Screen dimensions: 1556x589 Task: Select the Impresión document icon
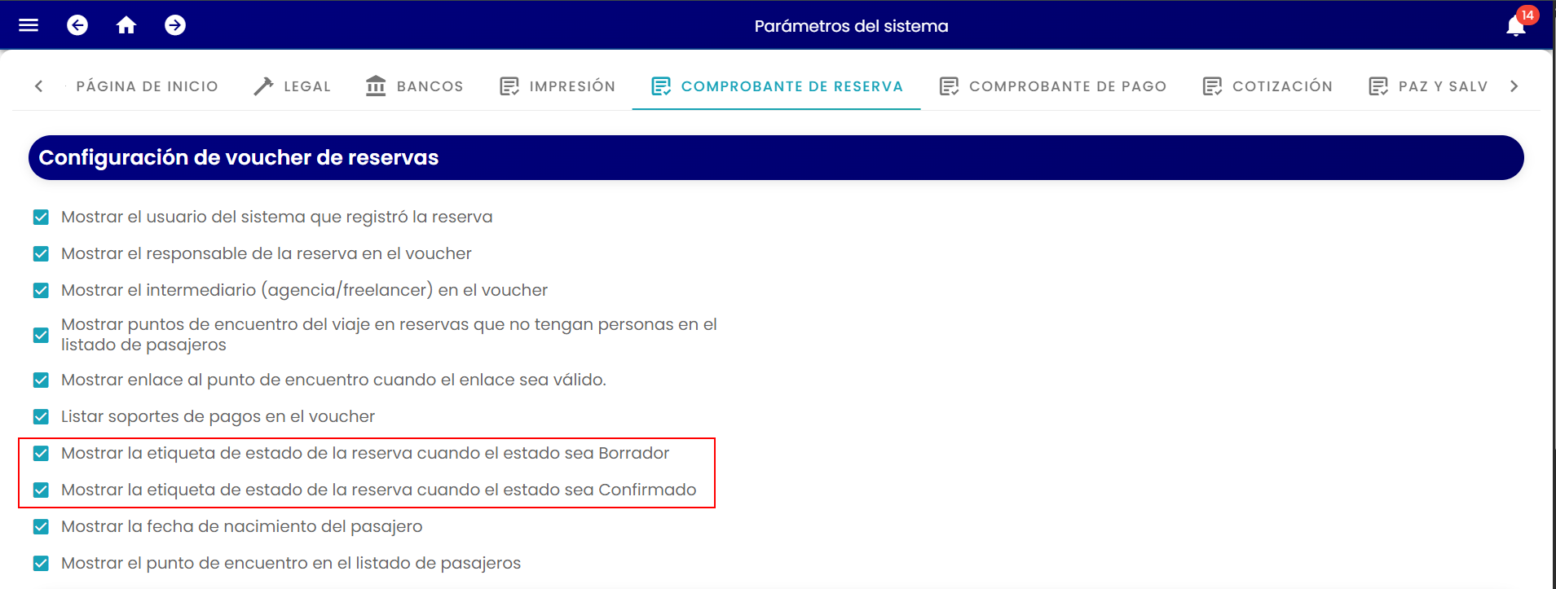click(509, 86)
